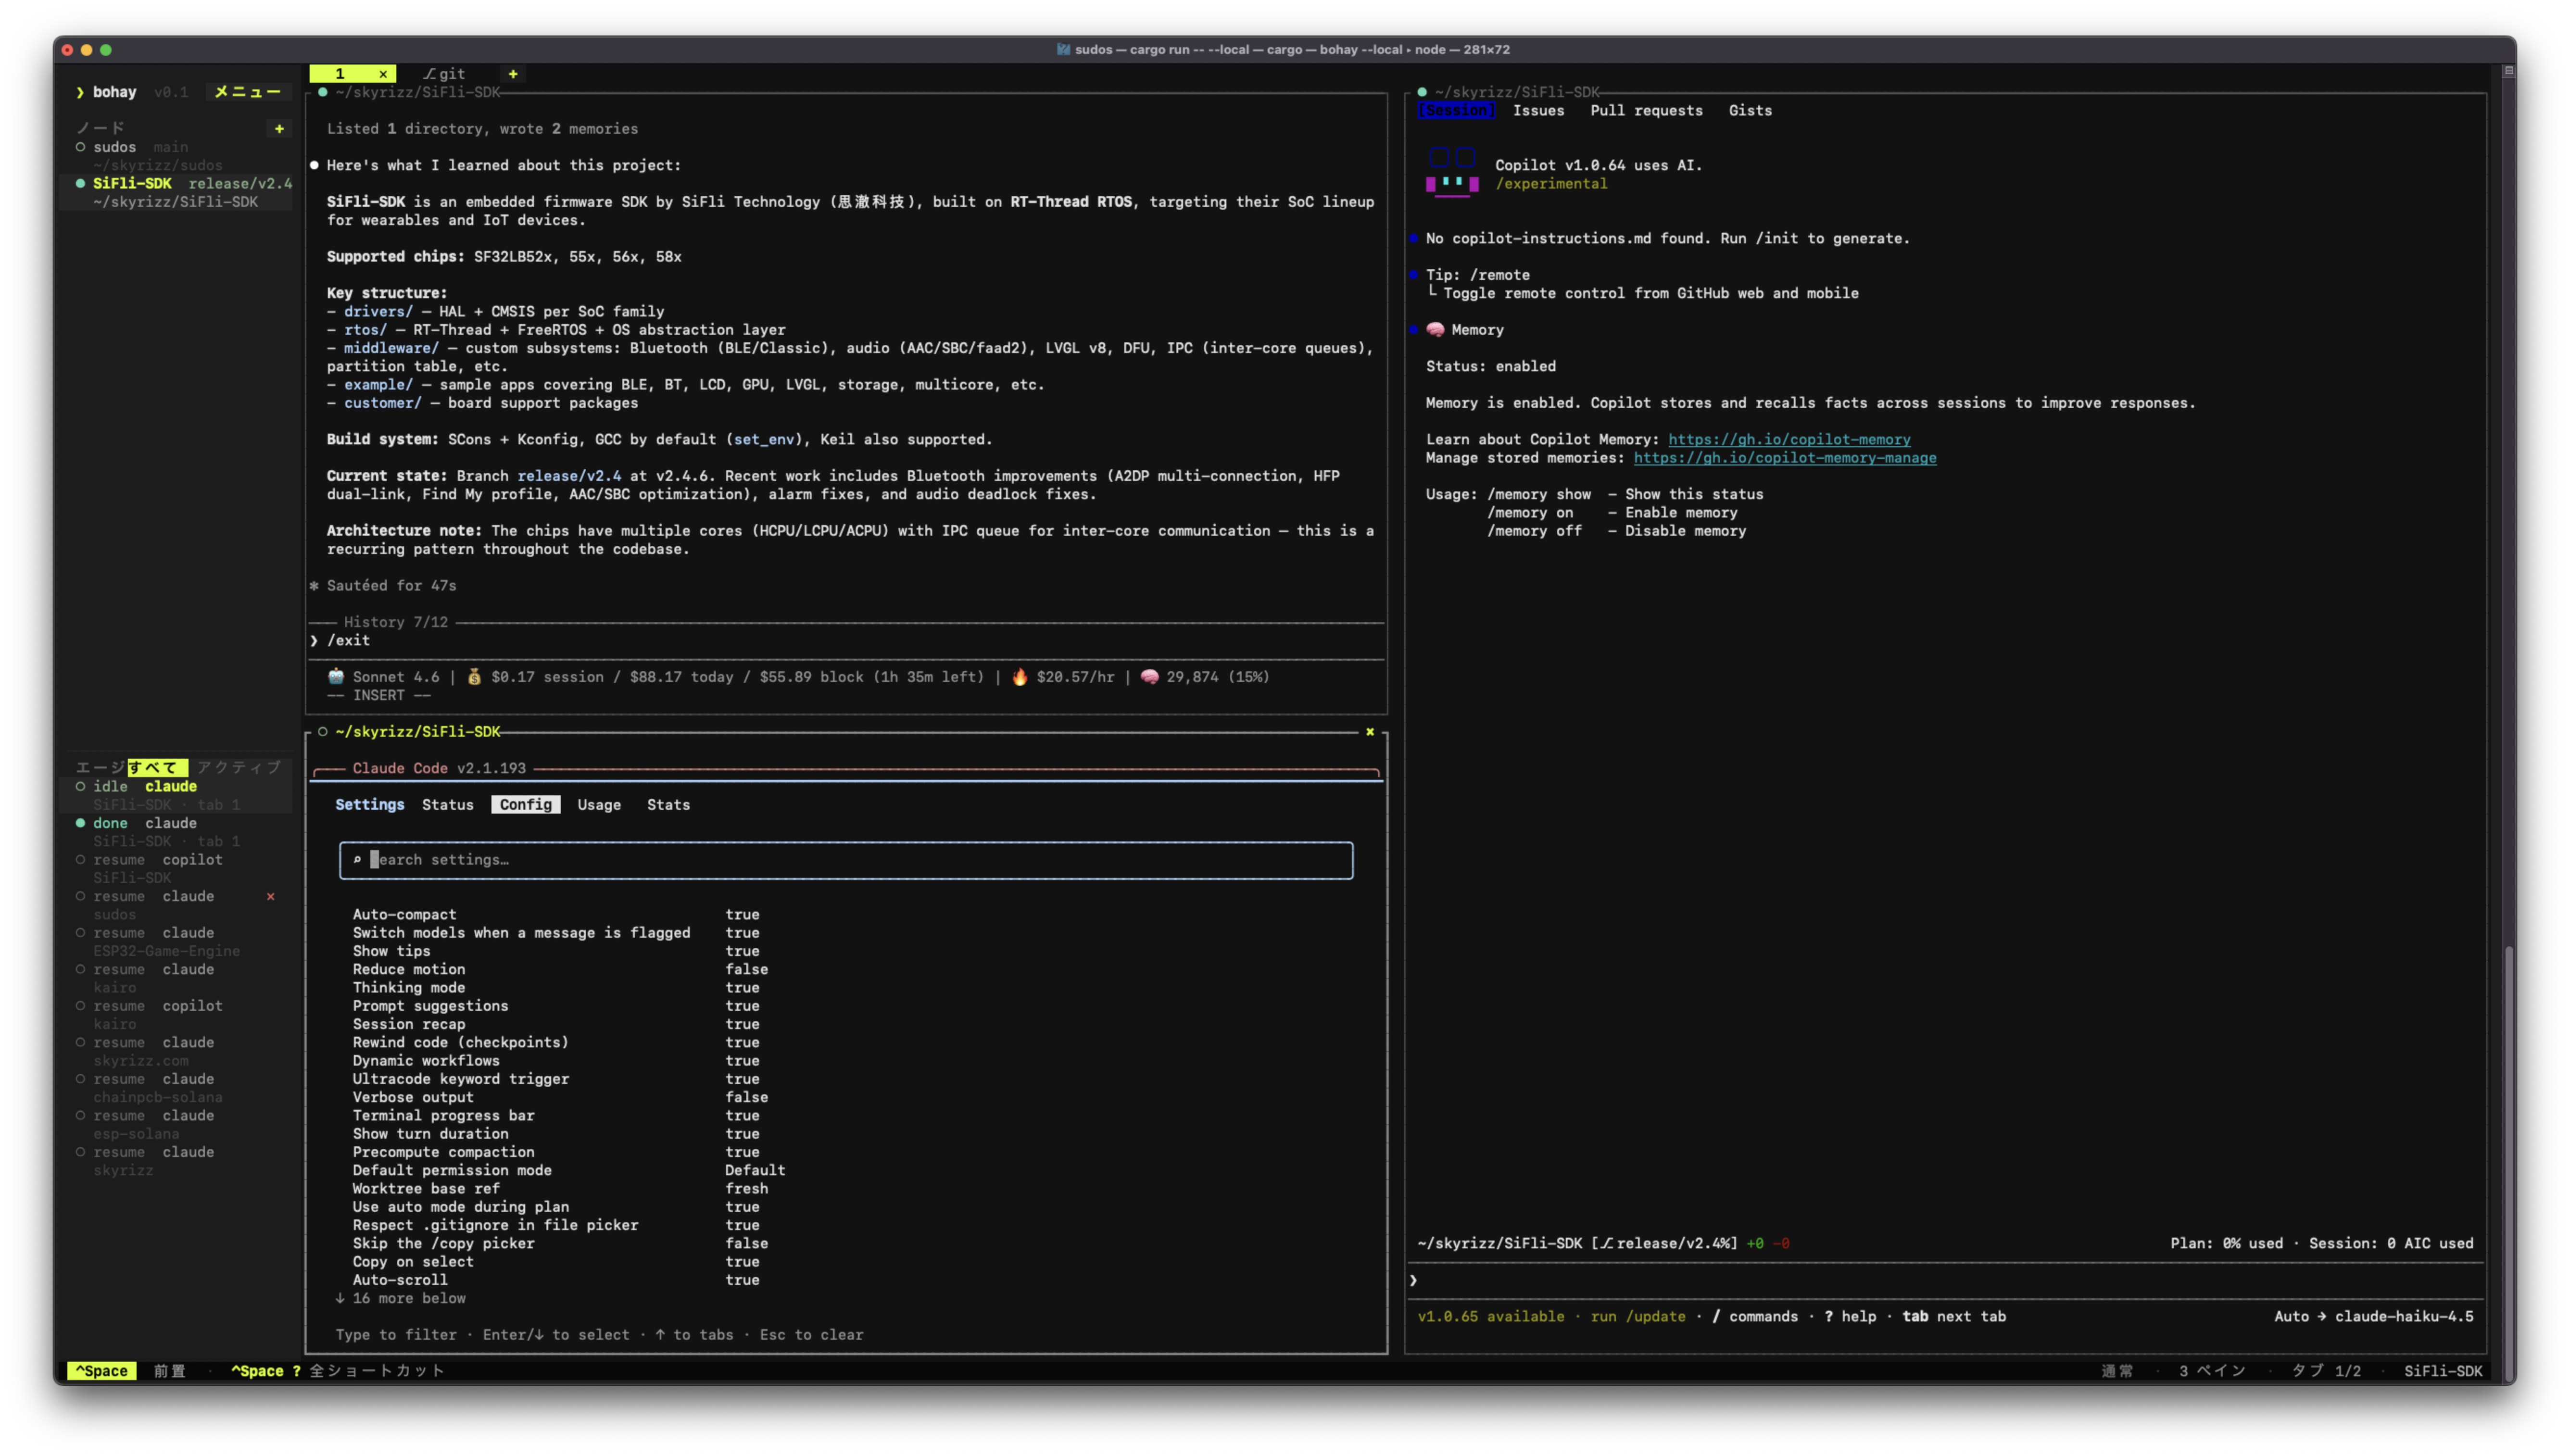Image resolution: width=2570 pixels, height=1456 pixels.
Task: Change Default permission mode value
Action: click(x=755, y=1170)
